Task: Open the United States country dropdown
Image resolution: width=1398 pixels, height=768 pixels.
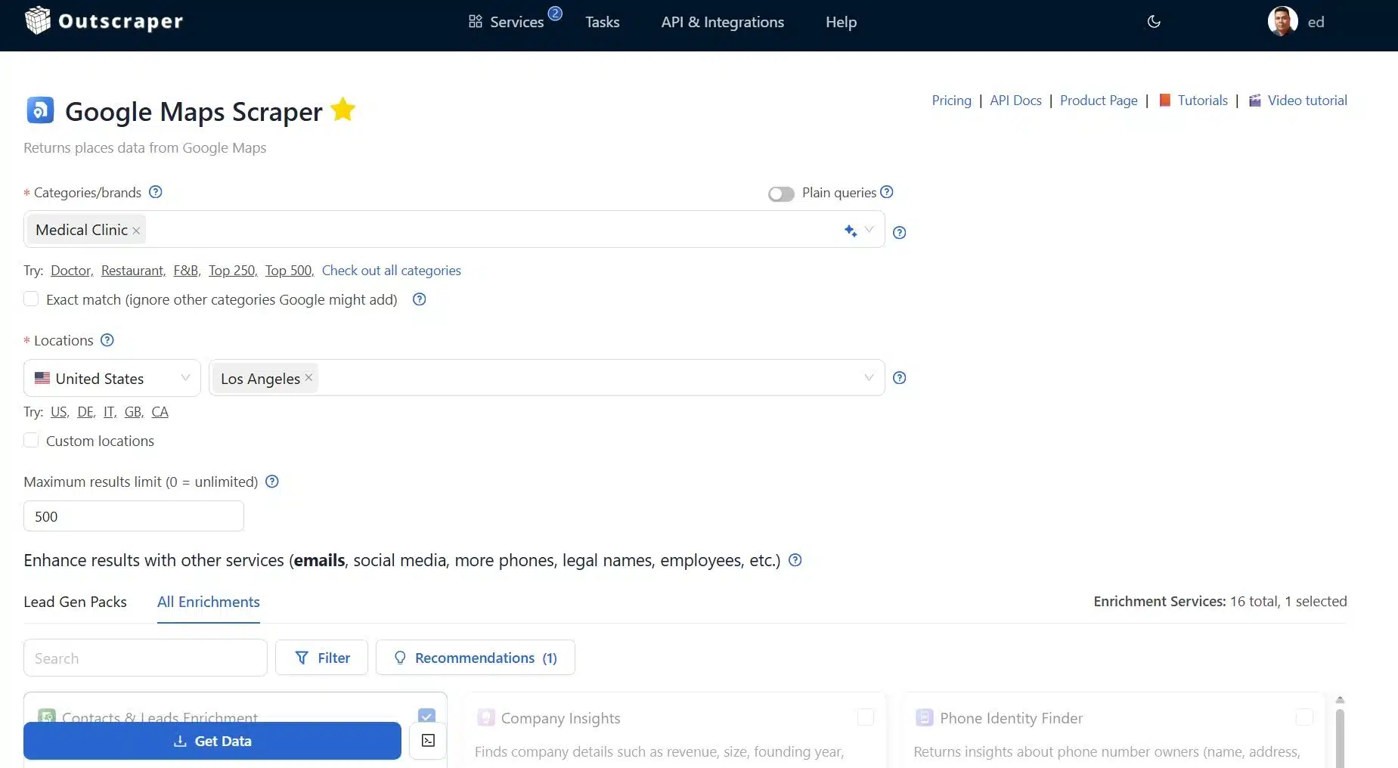Action: pos(112,378)
